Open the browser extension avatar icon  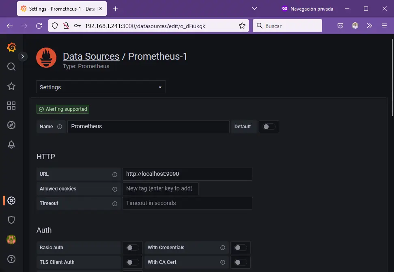355,26
